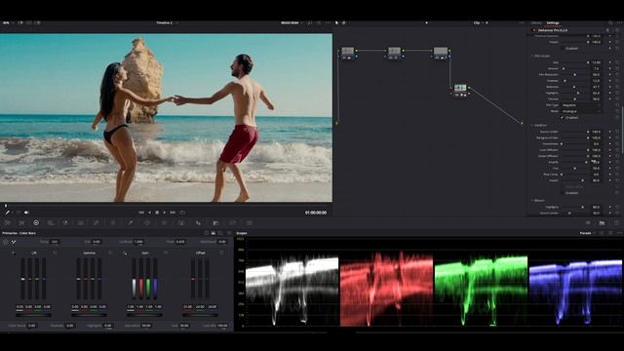Viewport: 624px width, 351px height.
Task: Search effects with the magnifier icon
Action: tap(610, 23)
